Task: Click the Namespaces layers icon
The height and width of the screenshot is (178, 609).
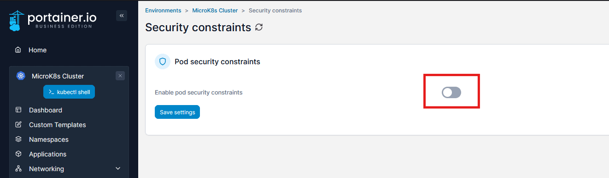Action: point(18,139)
